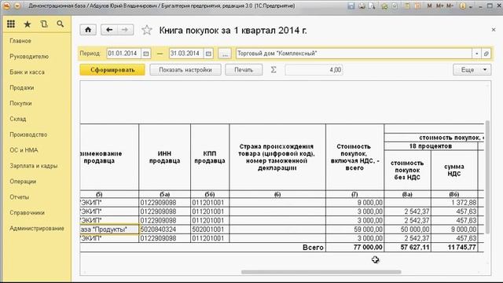The image size is (503, 283).
Task: Open the Зарплата и кадры section
Action: (x=33, y=166)
